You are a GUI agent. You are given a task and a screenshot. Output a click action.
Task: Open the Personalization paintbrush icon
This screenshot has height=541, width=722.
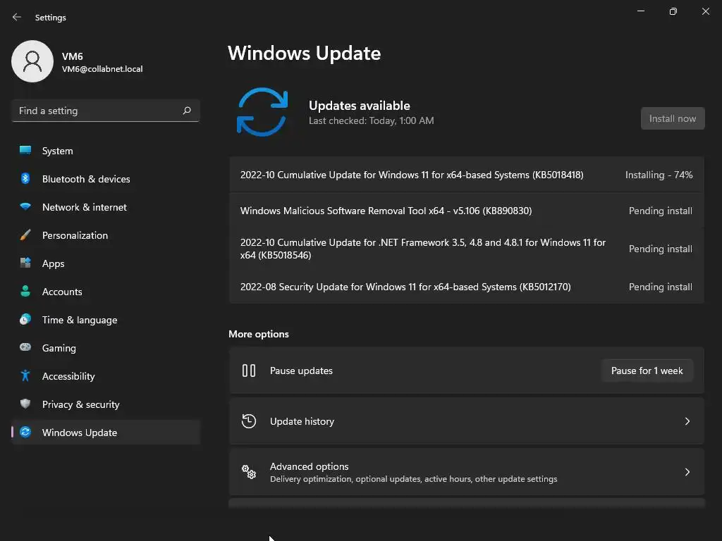(25, 235)
